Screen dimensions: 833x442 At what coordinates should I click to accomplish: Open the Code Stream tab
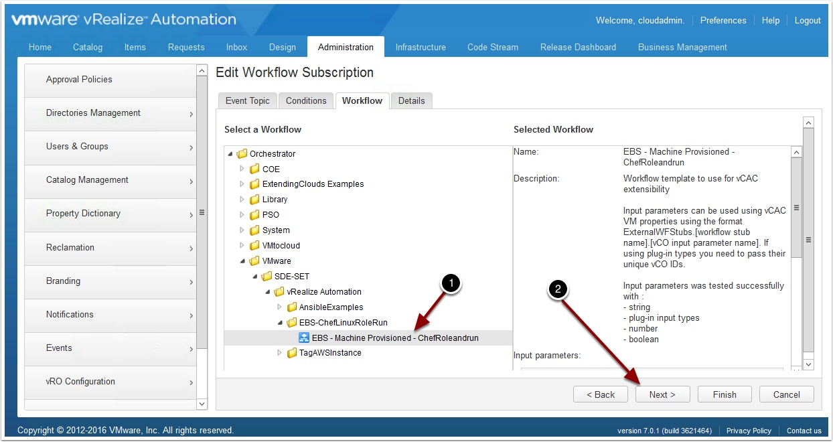pyautogui.click(x=493, y=48)
